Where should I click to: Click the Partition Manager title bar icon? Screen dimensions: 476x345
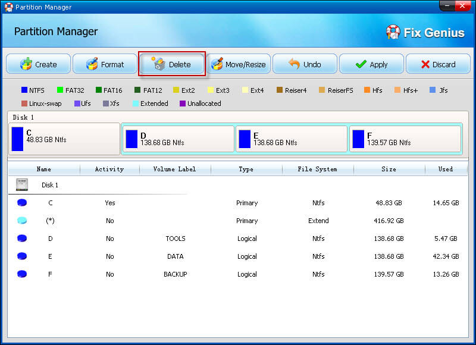pos(8,7)
